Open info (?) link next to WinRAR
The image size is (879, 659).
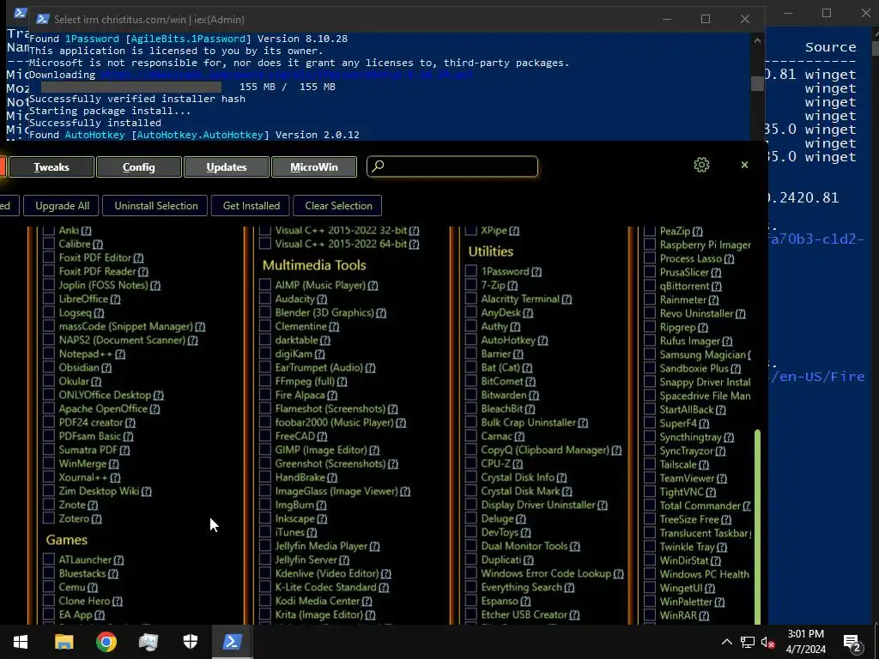click(704, 616)
